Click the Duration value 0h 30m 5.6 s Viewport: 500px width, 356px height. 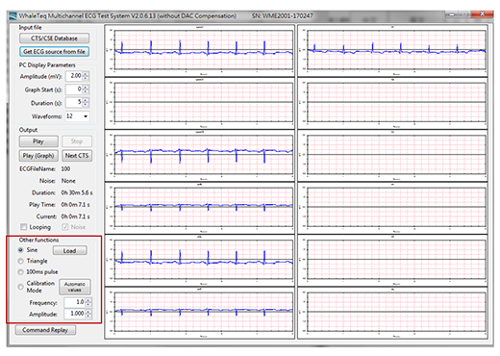pyautogui.click(x=77, y=192)
